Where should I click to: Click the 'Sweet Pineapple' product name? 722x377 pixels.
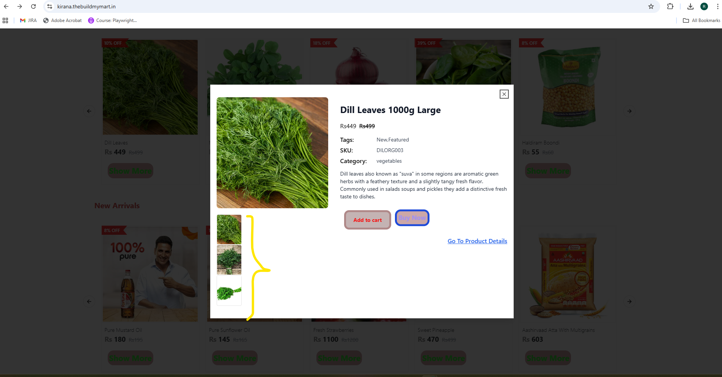[x=436, y=330]
